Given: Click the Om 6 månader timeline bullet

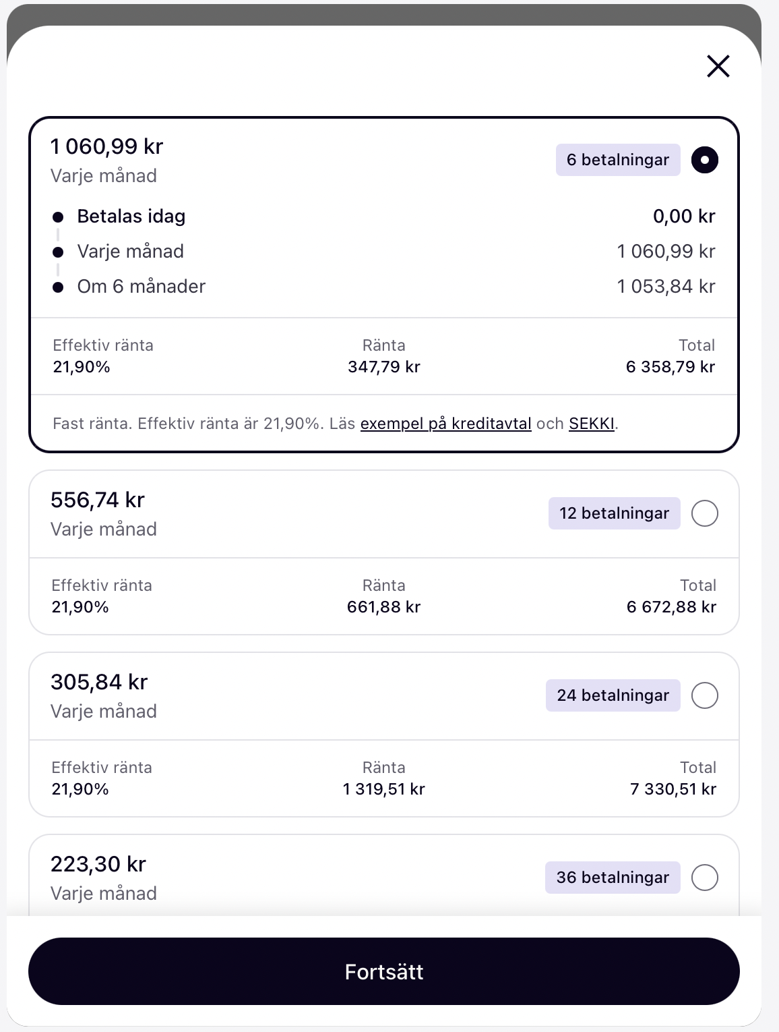Looking at the screenshot, I should (x=59, y=287).
